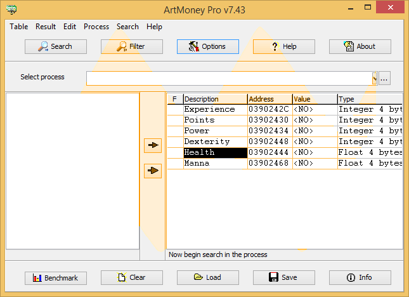Click the Address column header
This screenshot has height=297, width=409.
(270, 99)
